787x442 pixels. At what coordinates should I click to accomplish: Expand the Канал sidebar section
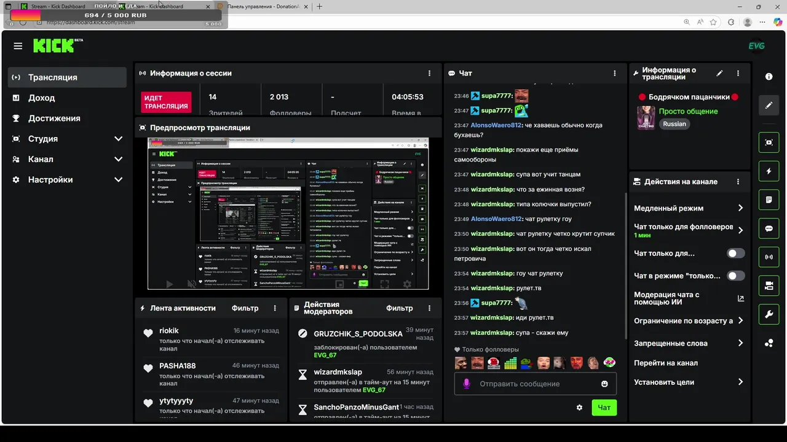pyautogui.click(x=68, y=159)
